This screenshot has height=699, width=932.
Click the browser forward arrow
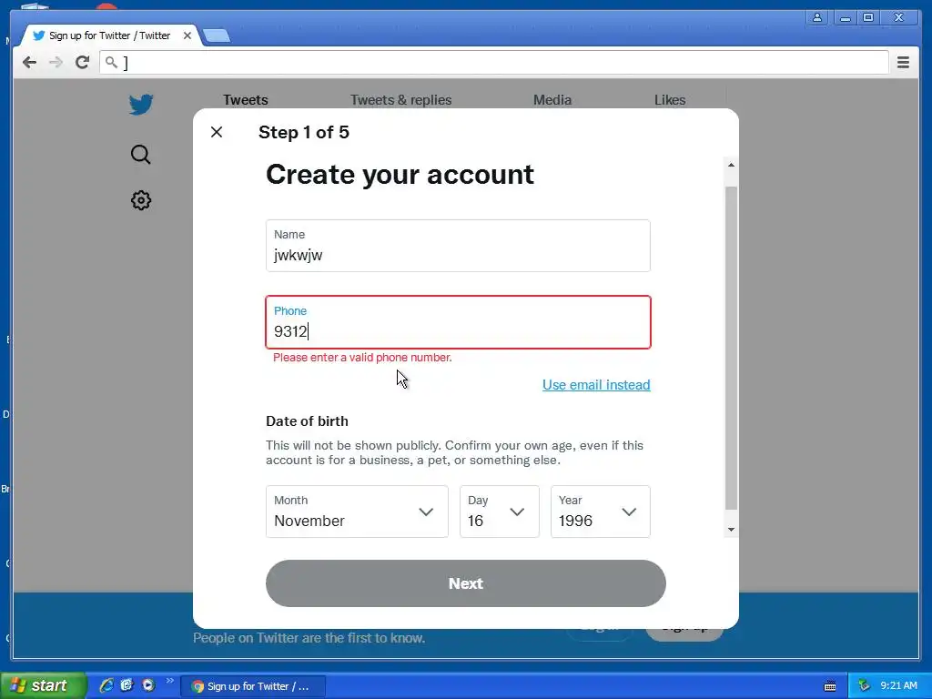(56, 63)
